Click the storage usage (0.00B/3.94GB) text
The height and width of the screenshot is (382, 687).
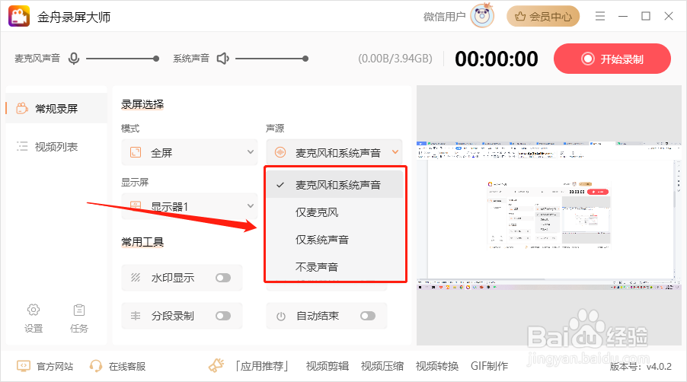pyautogui.click(x=395, y=59)
